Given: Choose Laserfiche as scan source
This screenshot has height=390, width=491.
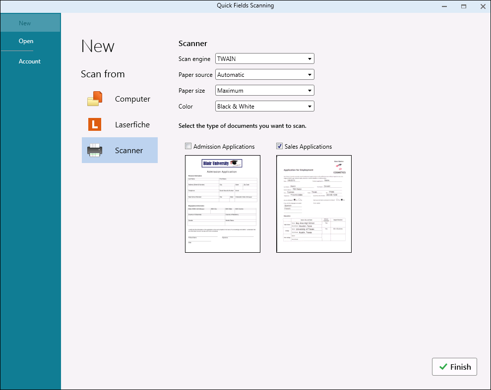Looking at the screenshot, I should click(x=132, y=125).
